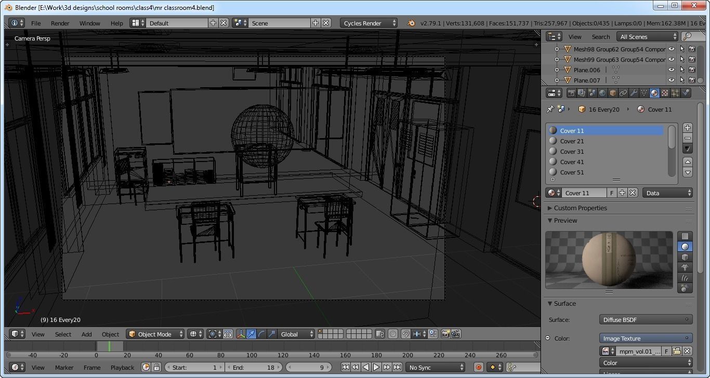Viewport: 710px width, 378px height.
Task: Collapse the Surface panel
Action: (564, 303)
